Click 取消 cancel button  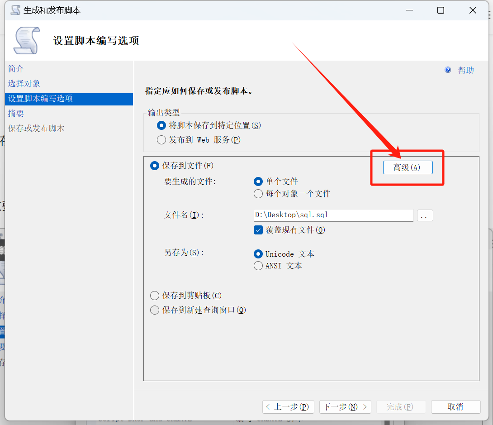click(455, 407)
